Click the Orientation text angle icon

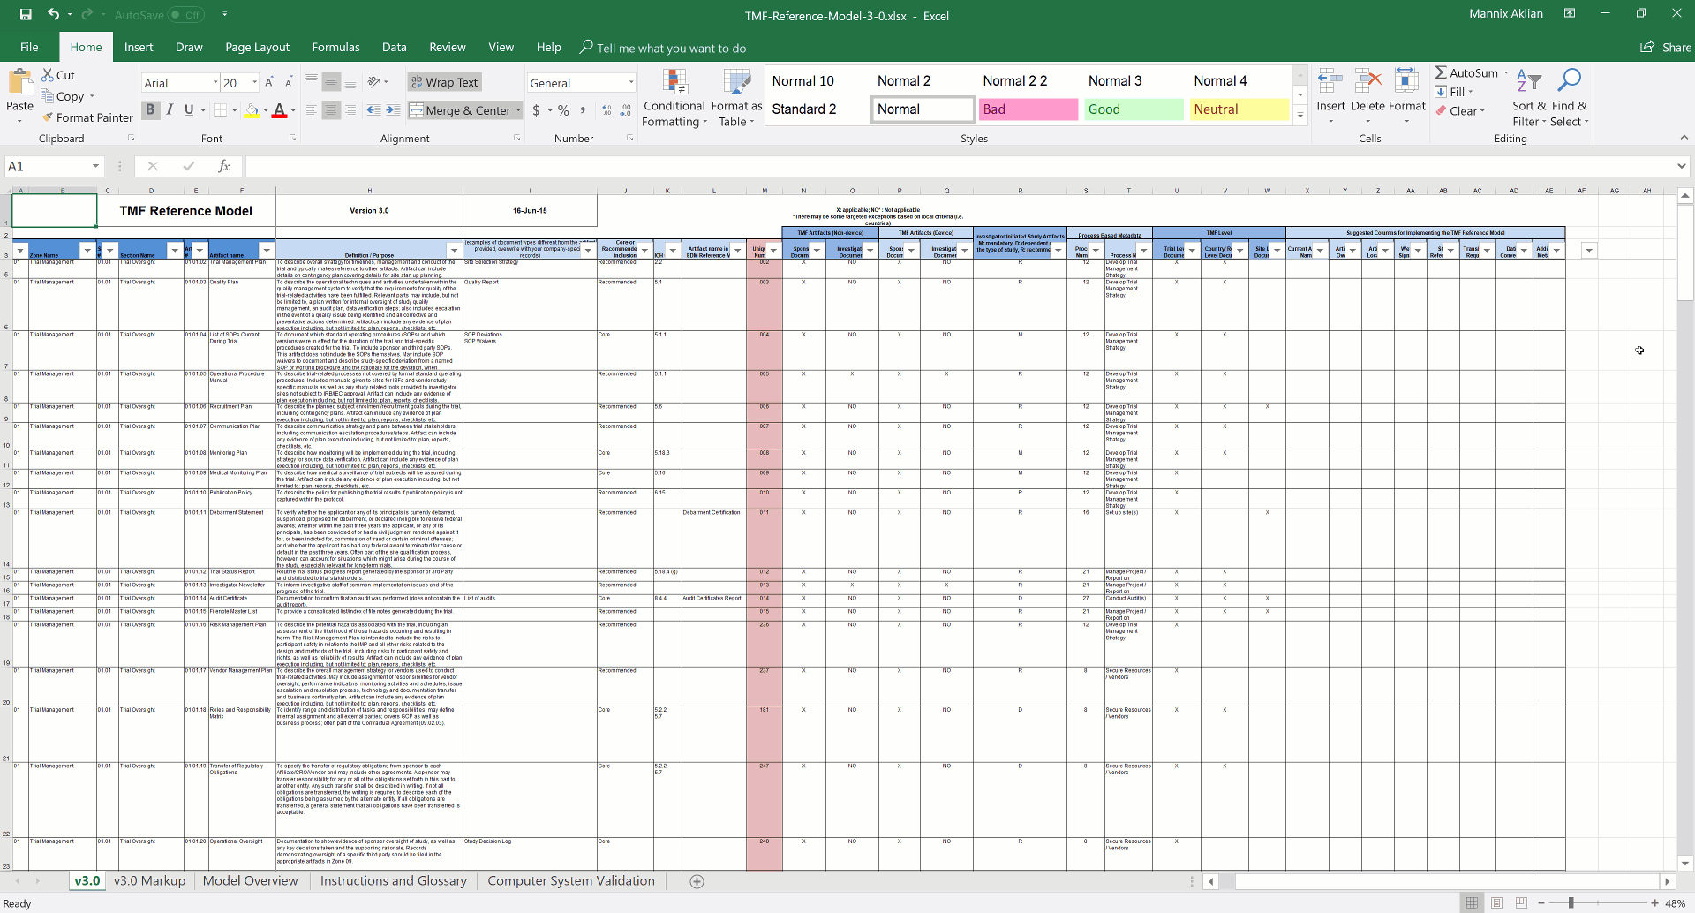click(x=374, y=82)
